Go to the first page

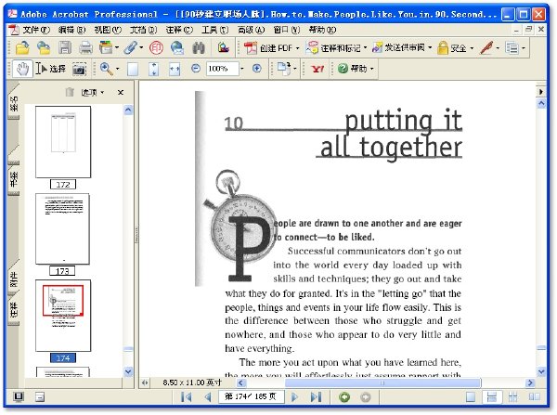coord(187,396)
